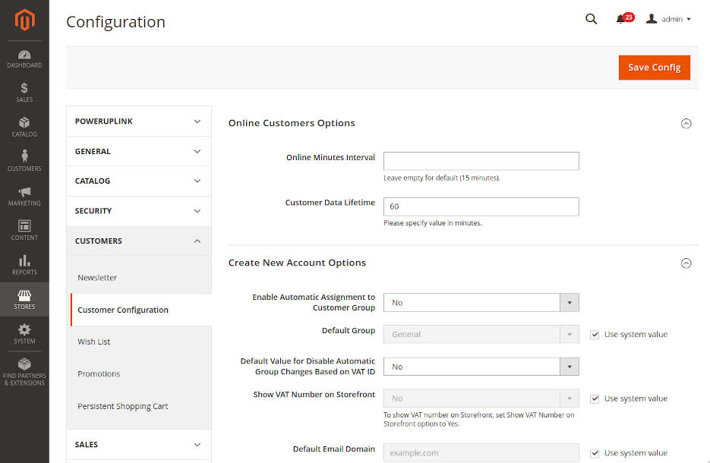
Task: Open the Newsletter settings tab
Action: point(97,278)
